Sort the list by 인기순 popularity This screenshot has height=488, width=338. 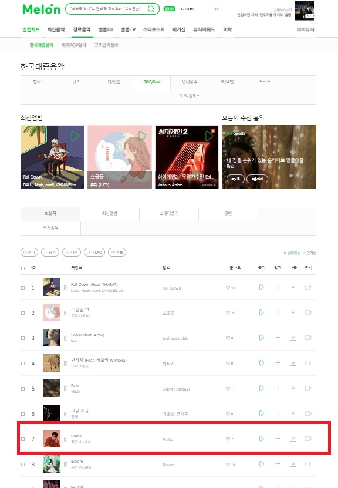(x=310, y=253)
